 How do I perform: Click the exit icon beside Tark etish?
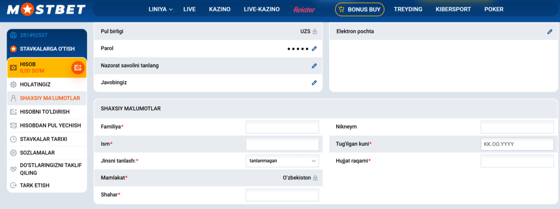(x=14, y=185)
